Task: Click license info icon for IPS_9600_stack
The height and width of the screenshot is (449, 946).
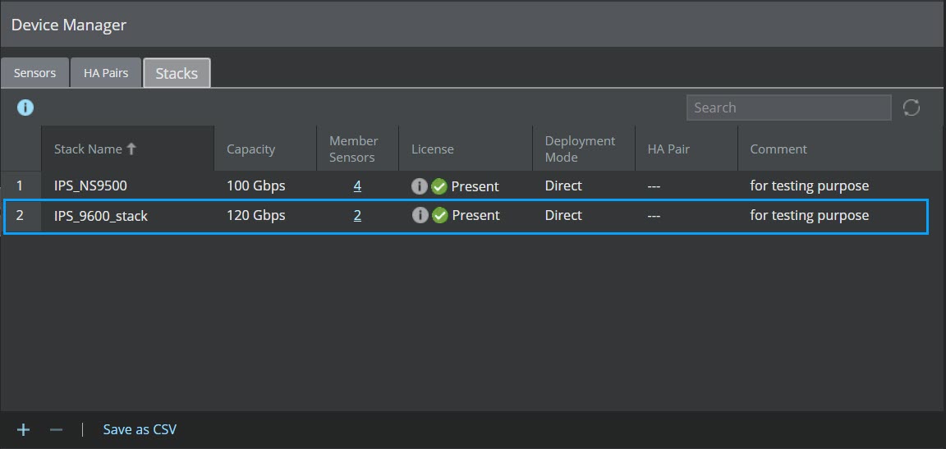Action: [x=420, y=215]
